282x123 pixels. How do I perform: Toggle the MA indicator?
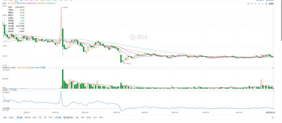(5, 117)
